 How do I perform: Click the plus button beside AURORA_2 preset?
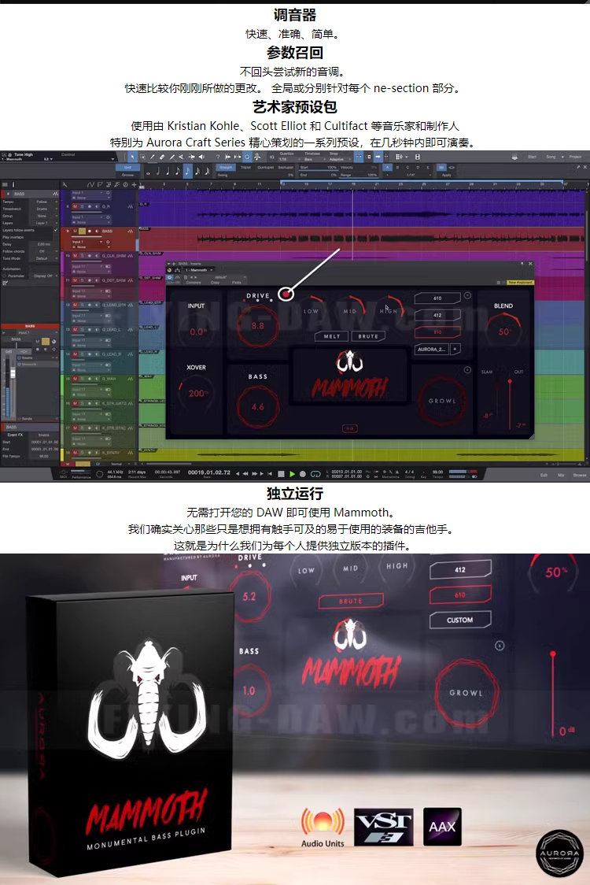[x=455, y=349]
